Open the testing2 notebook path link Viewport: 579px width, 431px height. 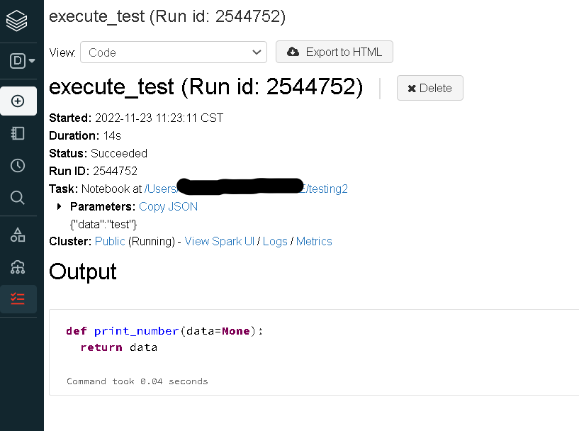[327, 189]
